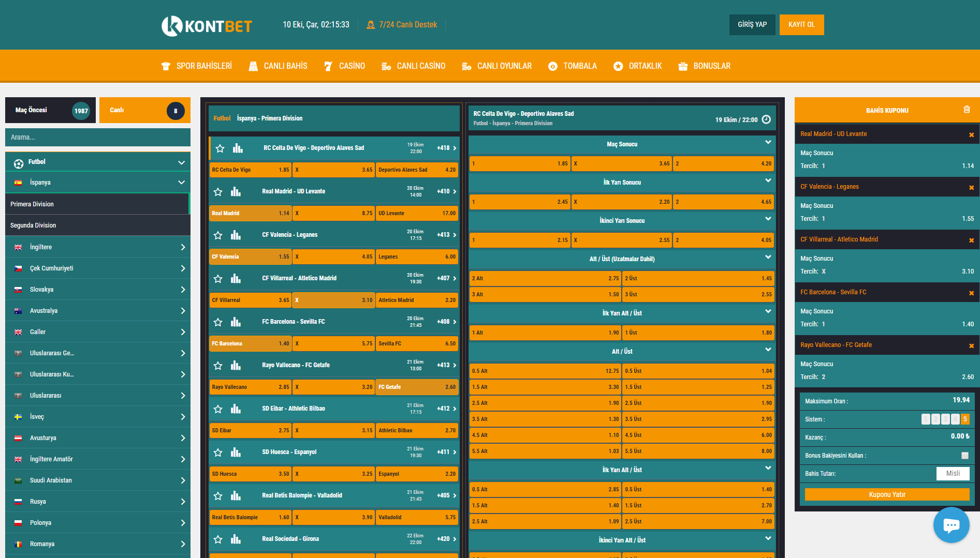
Task: Remove CF Valencia - Leganes from coupon
Action: tap(971, 187)
